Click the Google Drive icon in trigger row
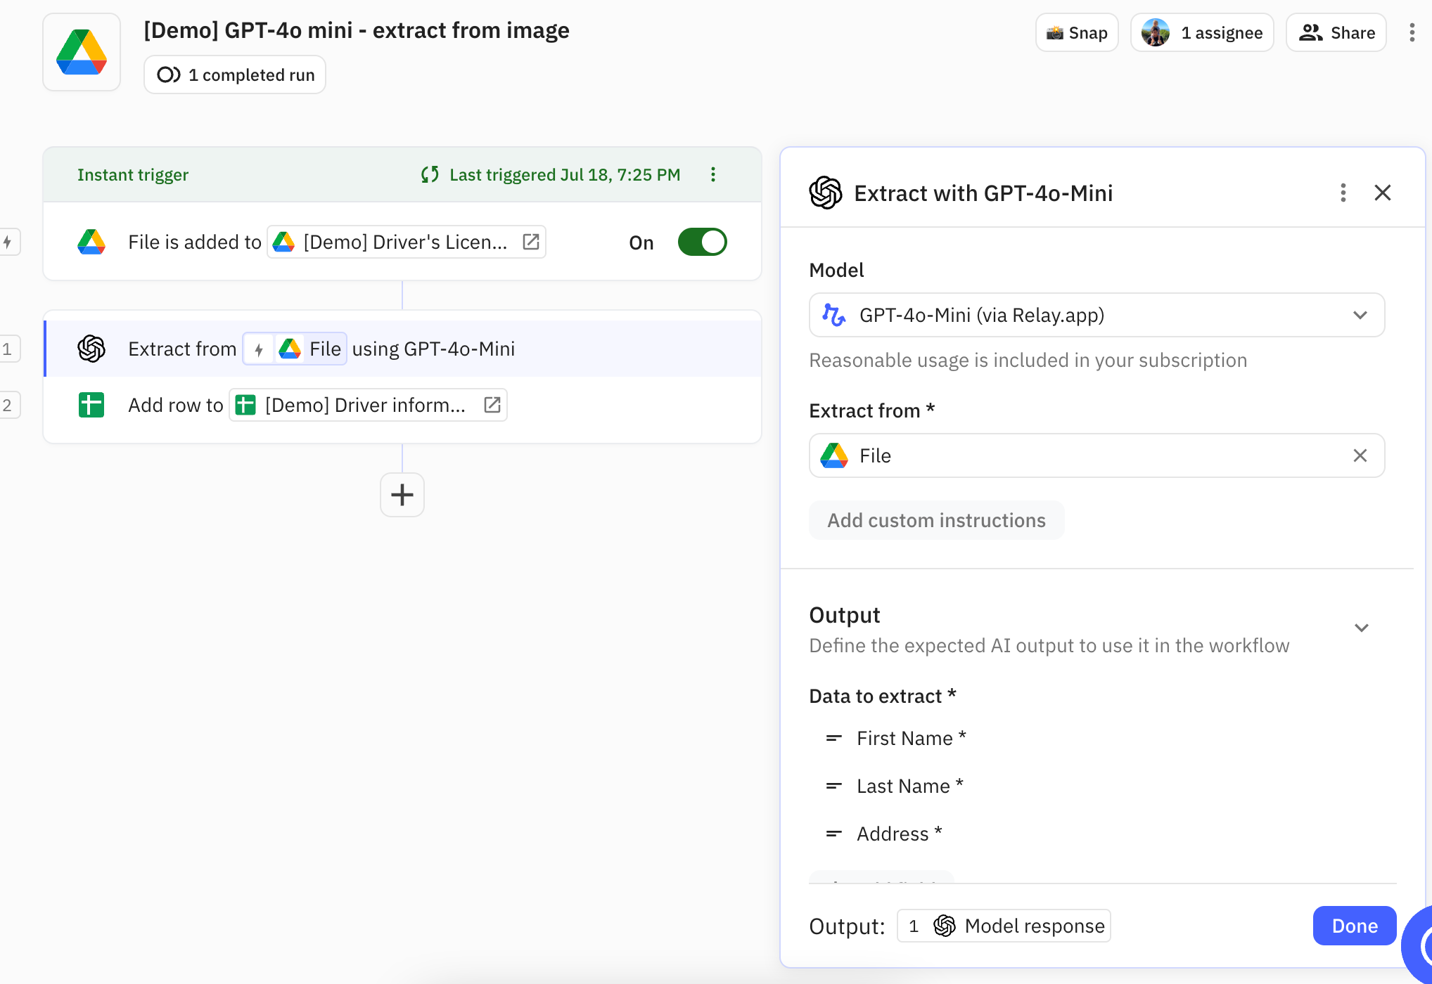Screen dimensions: 1432x984 [x=91, y=242]
